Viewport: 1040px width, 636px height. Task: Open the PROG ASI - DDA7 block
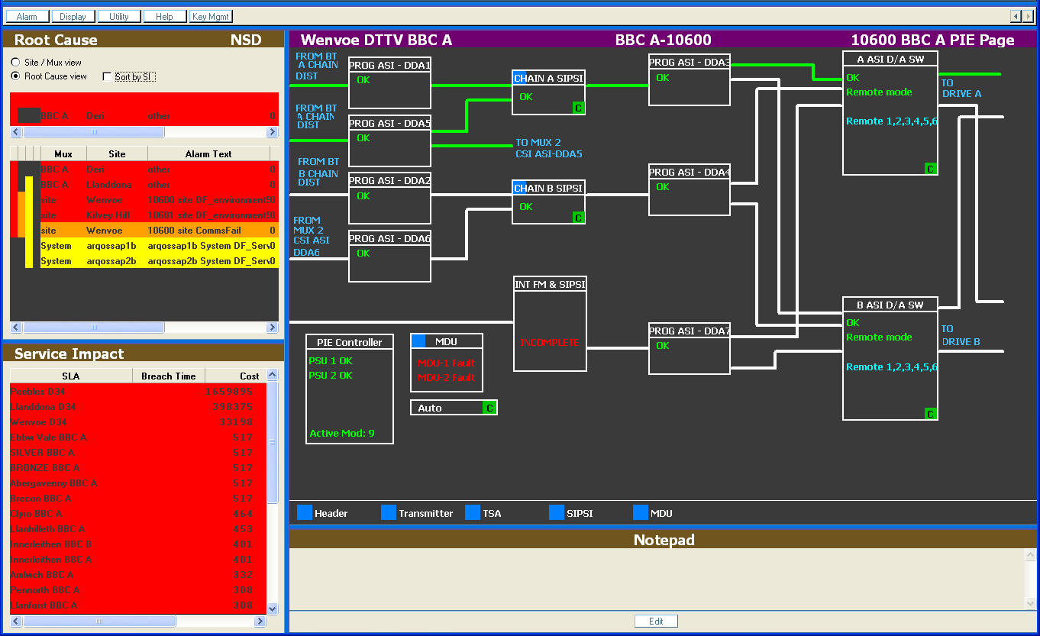tap(690, 348)
